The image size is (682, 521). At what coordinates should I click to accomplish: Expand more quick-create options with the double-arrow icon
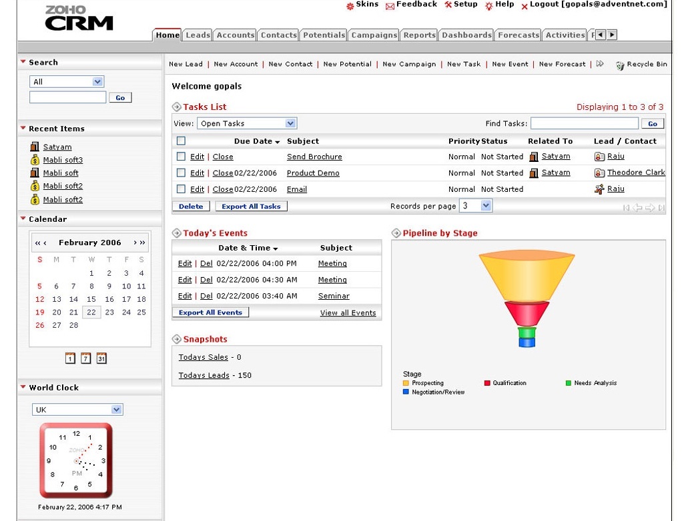point(599,64)
